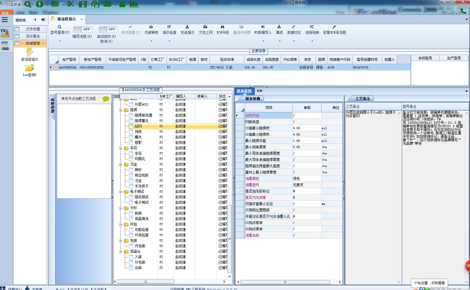This screenshot has height=290, width=470.
Task: Collapse the 字符 tree folder
Action: pos(121,148)
